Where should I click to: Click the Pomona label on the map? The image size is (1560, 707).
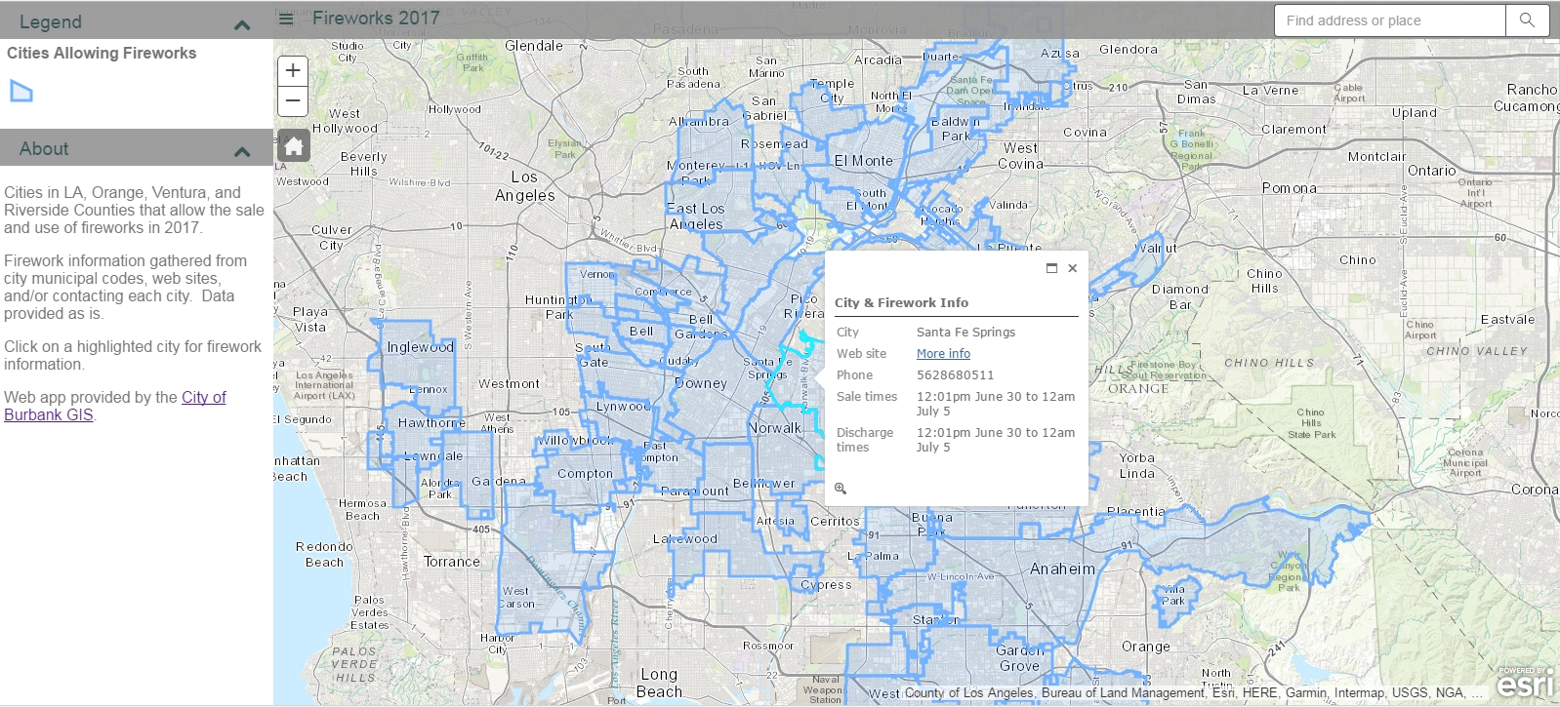(1289, 188)
